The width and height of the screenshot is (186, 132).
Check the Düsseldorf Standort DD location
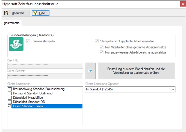tap(10, 102)
